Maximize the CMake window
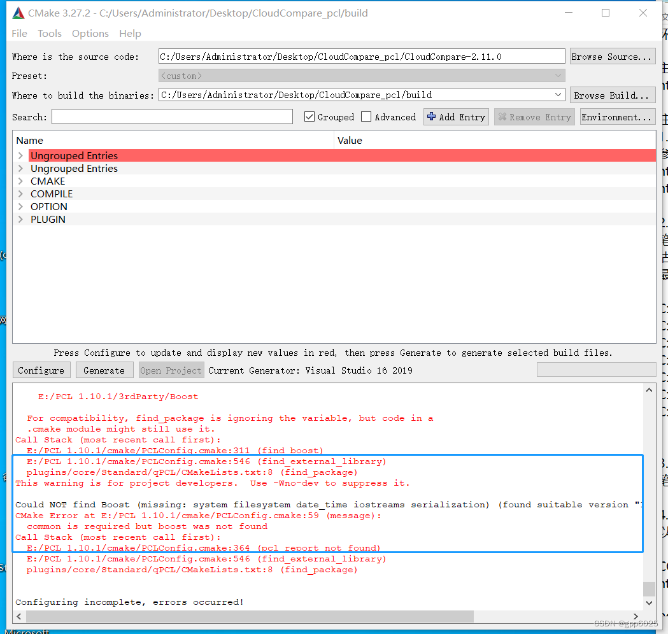The image size is (668, 634). coord(606,13)
